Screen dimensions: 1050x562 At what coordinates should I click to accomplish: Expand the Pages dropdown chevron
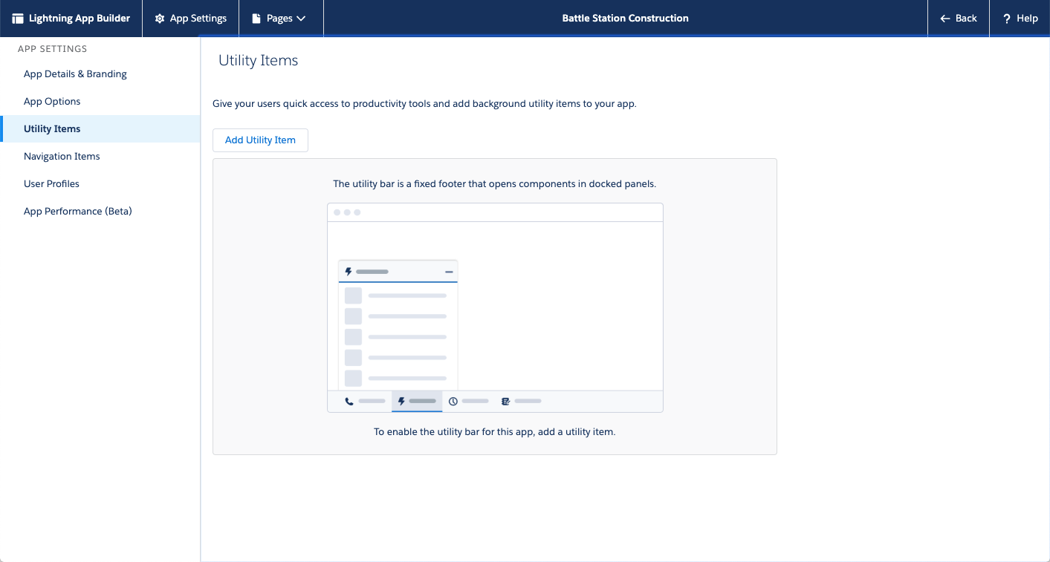click(301, 19)
